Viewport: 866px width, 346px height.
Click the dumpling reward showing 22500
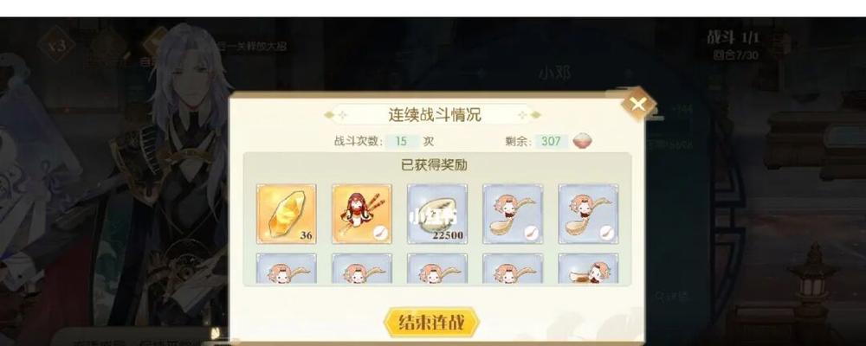(436, 214)
